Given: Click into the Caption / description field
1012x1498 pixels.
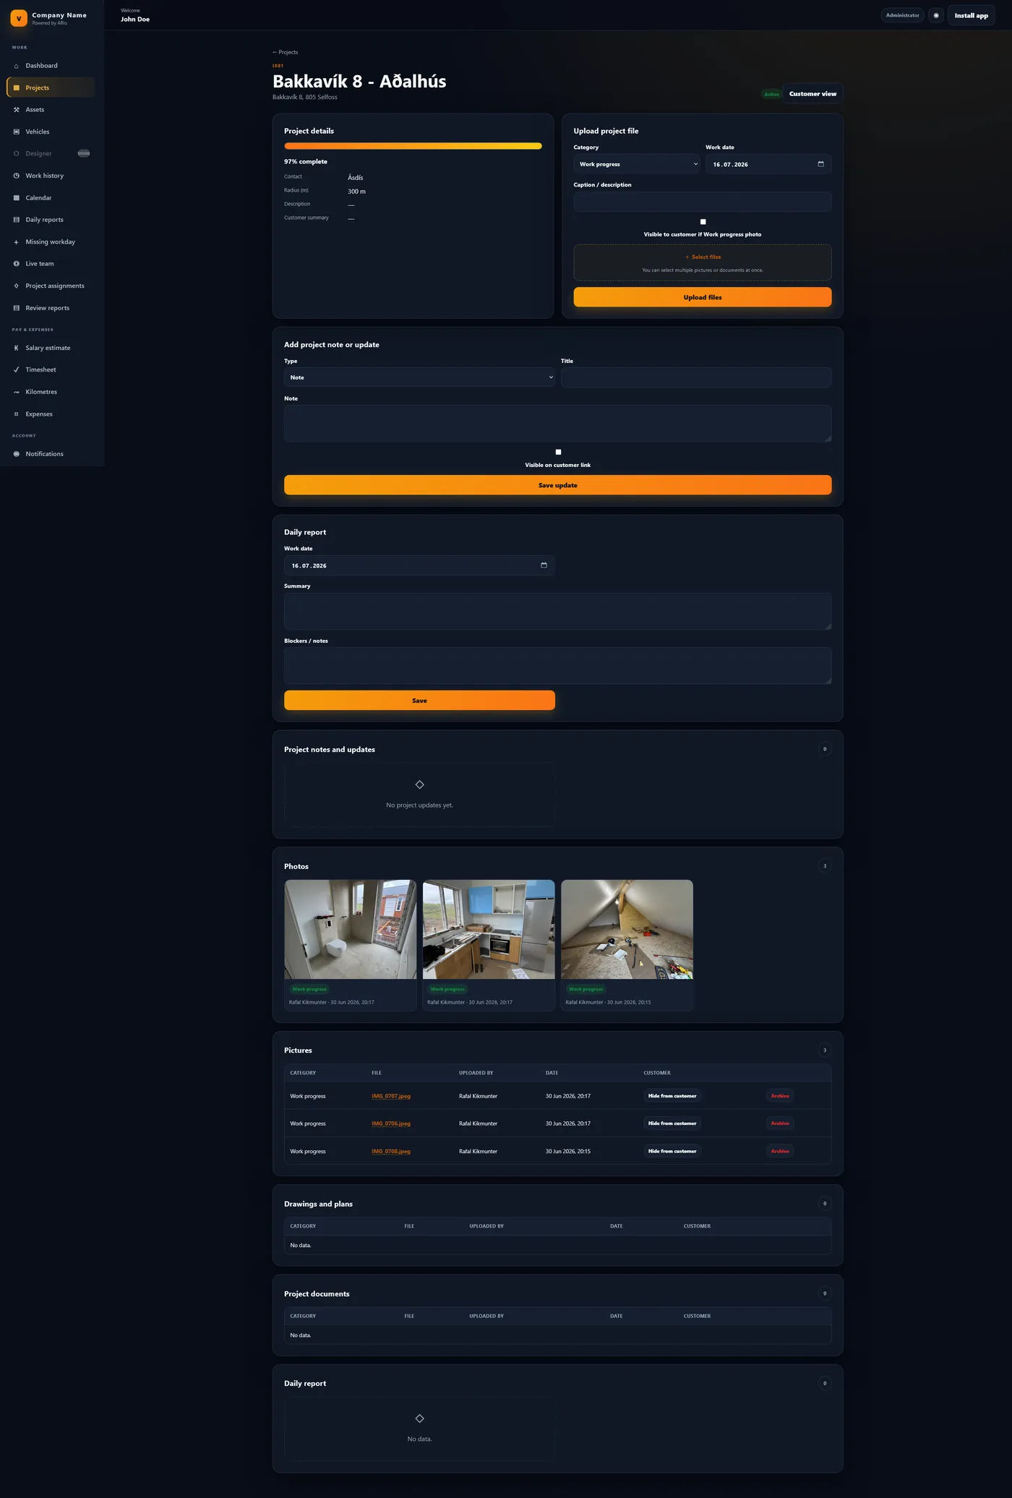Looking at the screenshot, I should [x=703, y=202].
